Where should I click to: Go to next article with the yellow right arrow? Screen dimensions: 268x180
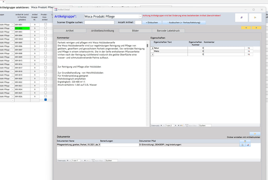click(x=256, y=28)
